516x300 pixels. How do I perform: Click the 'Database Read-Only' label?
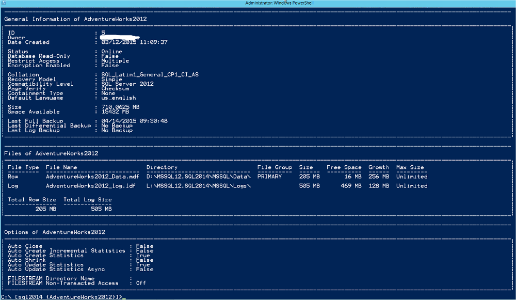click(39, 56)
